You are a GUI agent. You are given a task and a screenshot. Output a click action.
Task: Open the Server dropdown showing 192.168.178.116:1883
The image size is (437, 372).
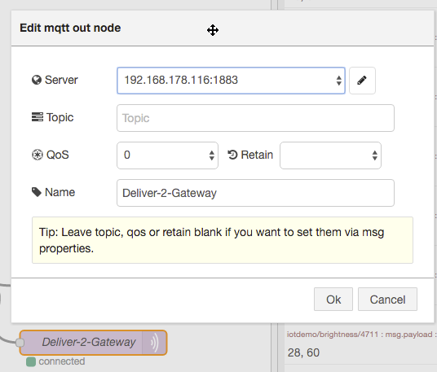[x=231, y=81]
